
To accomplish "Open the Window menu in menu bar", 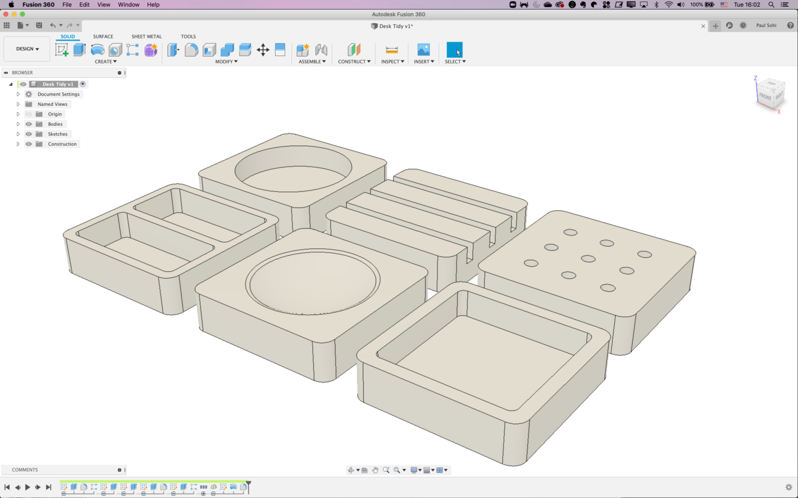I will (128, 5).
